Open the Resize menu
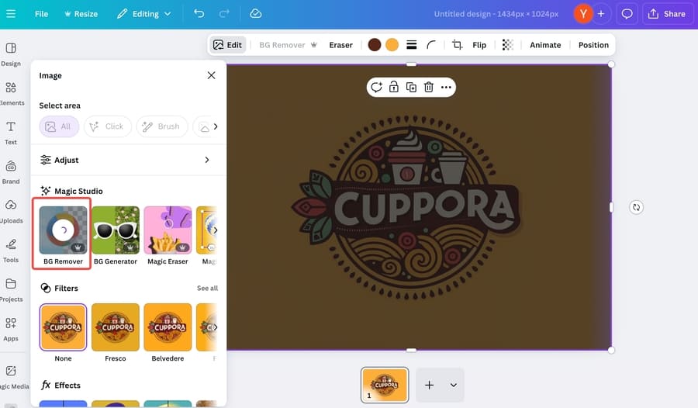 (81, 14)
